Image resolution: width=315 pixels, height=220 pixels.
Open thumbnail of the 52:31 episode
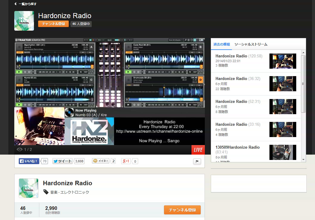(x=283, y=106)
